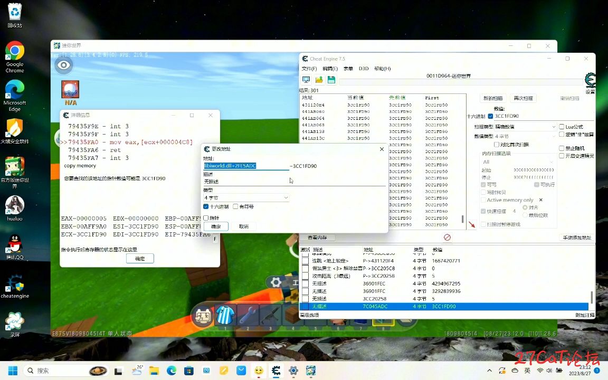608x380 pixels.
Task: Open the game settings gear icon
Action: [275, 282]
